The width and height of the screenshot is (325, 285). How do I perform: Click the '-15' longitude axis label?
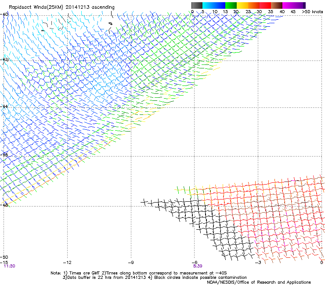[4, 263]
